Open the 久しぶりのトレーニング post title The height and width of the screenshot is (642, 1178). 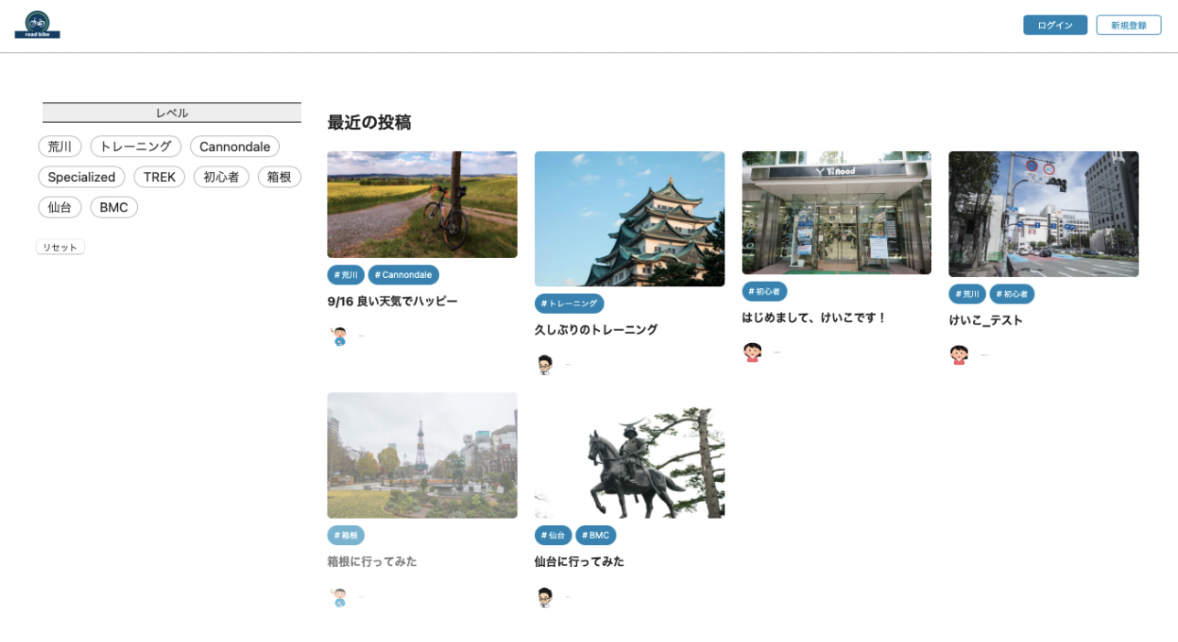[x=595, y=329]
